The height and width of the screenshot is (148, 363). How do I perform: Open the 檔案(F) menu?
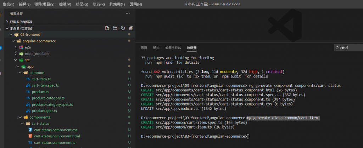point(9,4)
